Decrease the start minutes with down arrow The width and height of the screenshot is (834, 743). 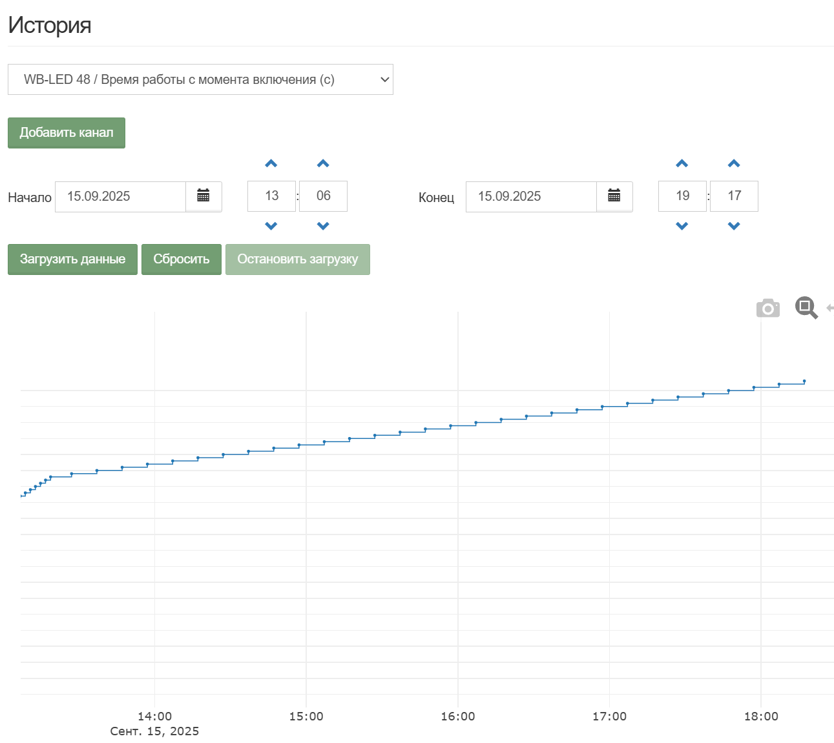pos(323,226)
